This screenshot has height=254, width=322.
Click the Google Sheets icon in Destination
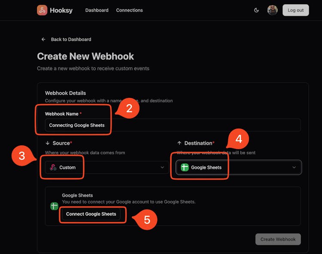point(185,167)
